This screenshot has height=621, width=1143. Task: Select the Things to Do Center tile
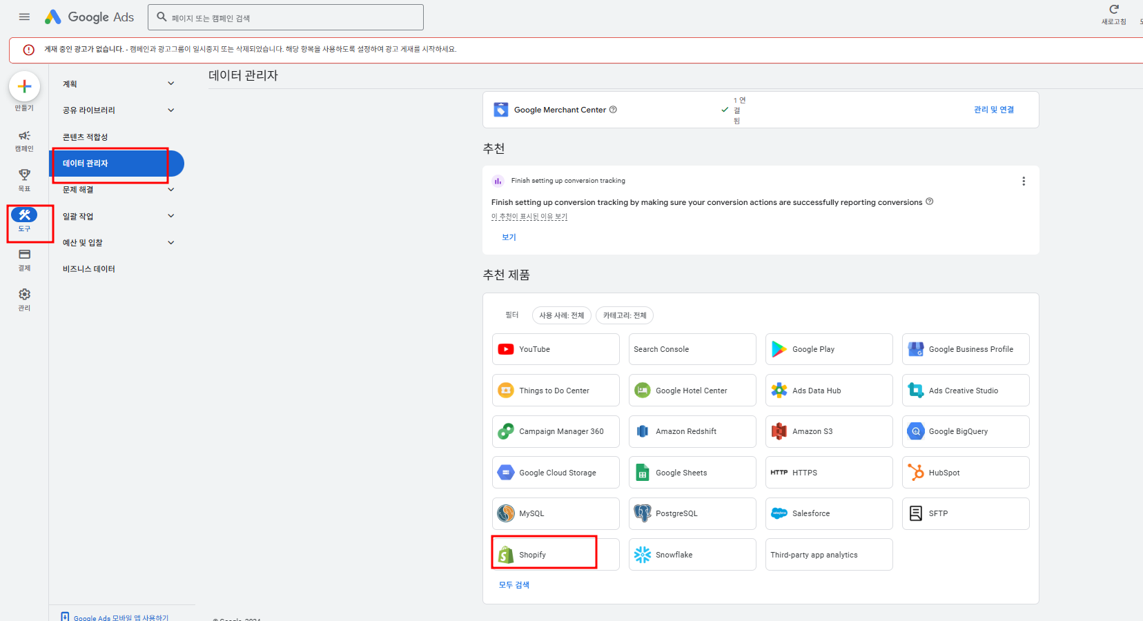tap(556, 391)
